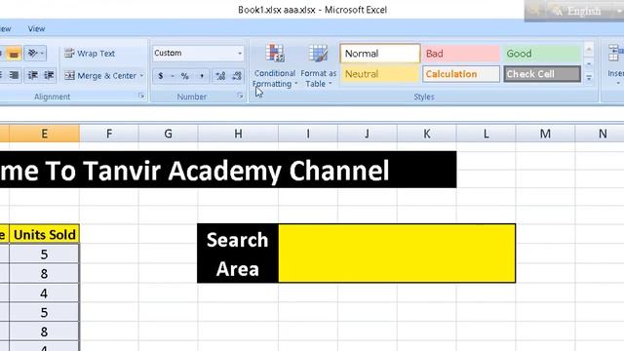
Task: Apply the Normal cell style
Action: [380, 54]
